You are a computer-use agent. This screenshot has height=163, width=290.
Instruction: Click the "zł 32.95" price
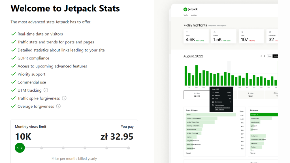pos(117,136)
